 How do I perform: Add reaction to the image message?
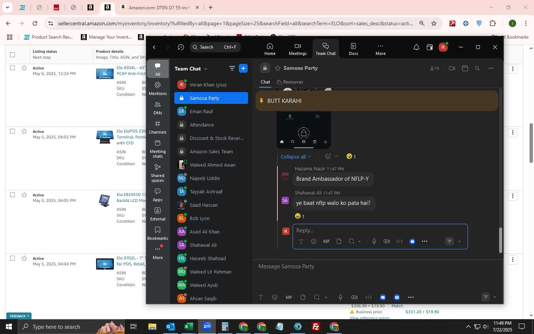pyautogui.click(x=327, y=156)
